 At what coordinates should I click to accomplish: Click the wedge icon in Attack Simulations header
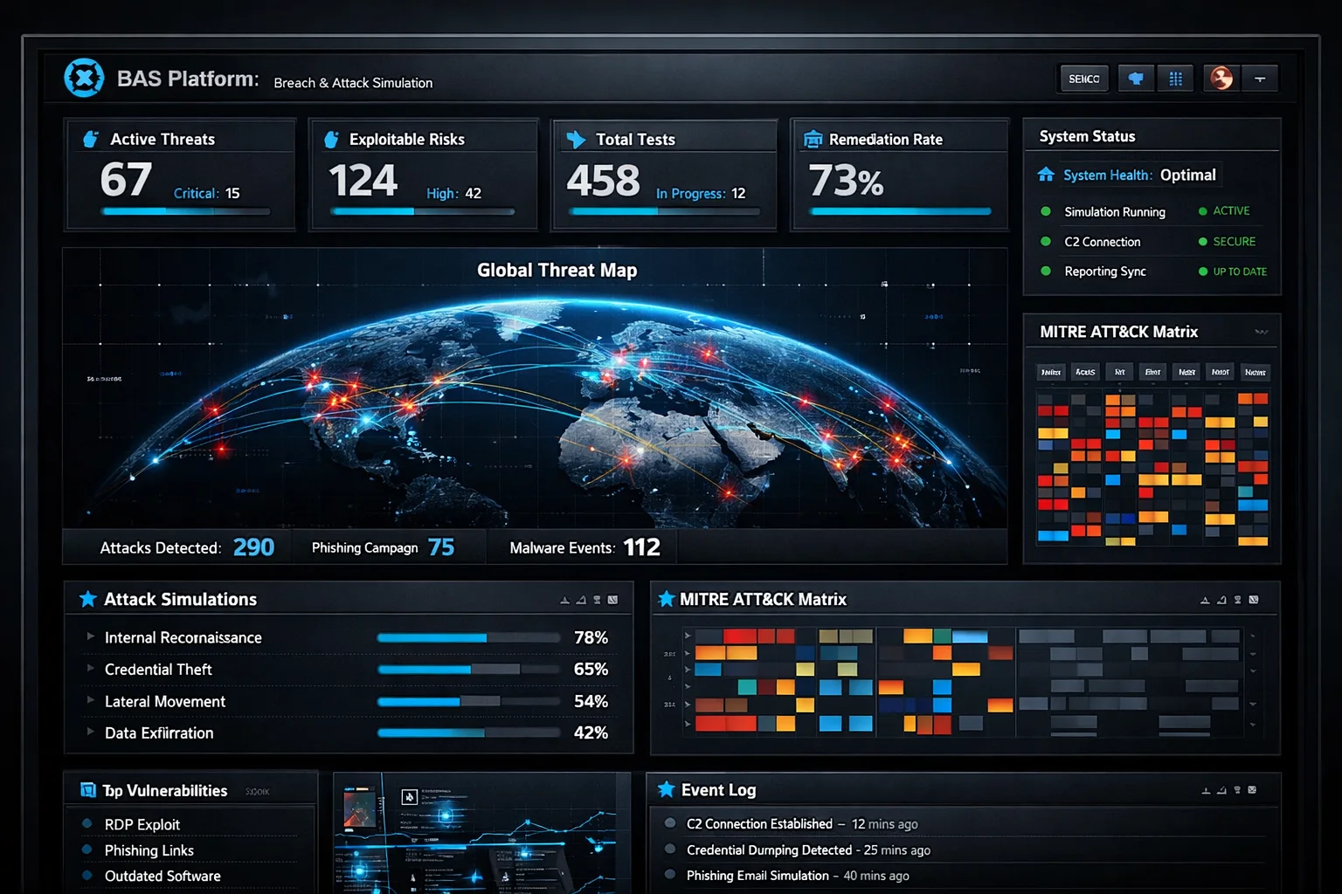pos(581,600)
